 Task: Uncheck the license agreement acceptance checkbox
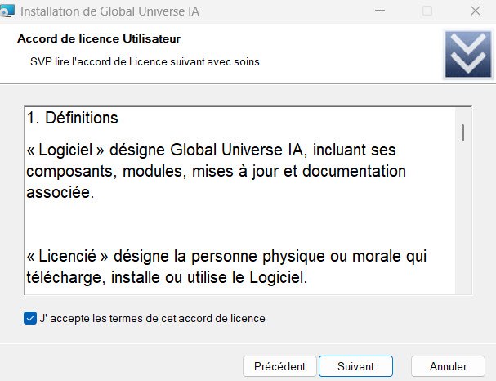(30, 318)
